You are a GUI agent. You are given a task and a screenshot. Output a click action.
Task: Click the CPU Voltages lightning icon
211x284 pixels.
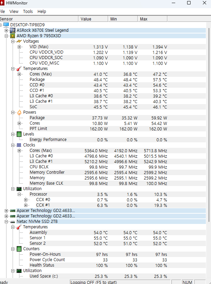coord(19,41)
